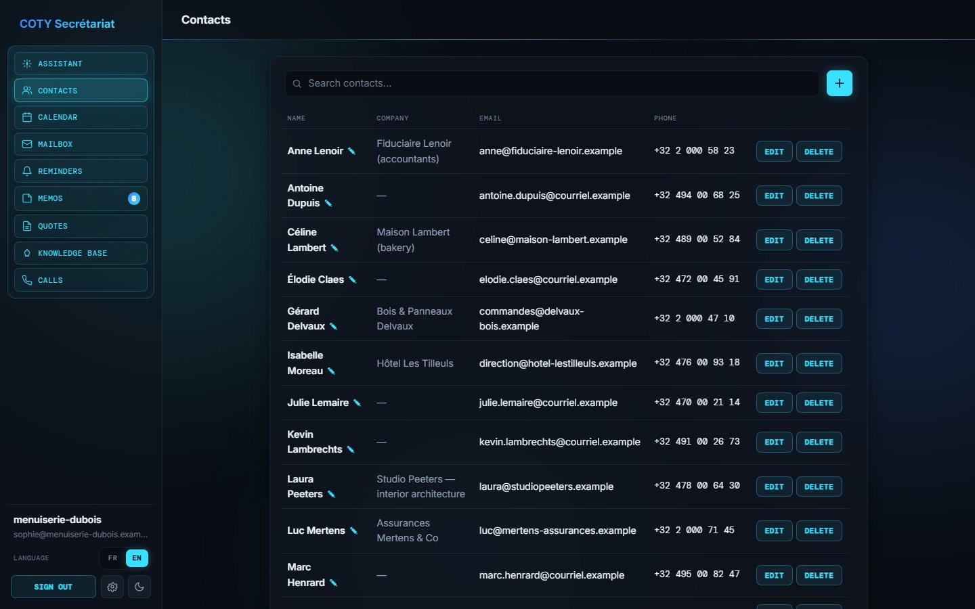This screenshot has height=609, width=975.
Task: Click the pencil icon beside Gérard Delvaux
Action: pos(333,326)
